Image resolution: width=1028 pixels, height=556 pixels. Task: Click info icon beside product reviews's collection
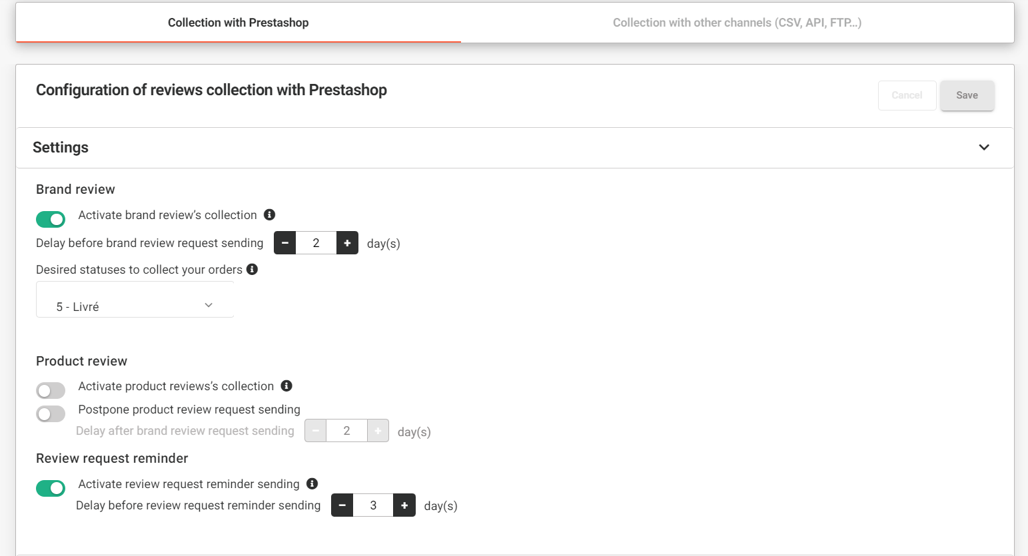[x=286, y=386]
